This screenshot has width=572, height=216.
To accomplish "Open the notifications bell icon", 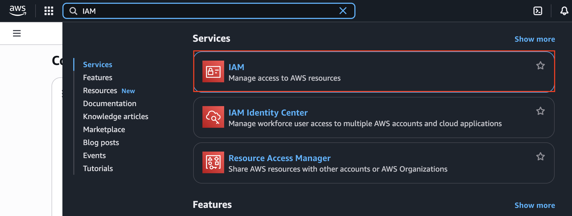I will [x=564, y=11].
